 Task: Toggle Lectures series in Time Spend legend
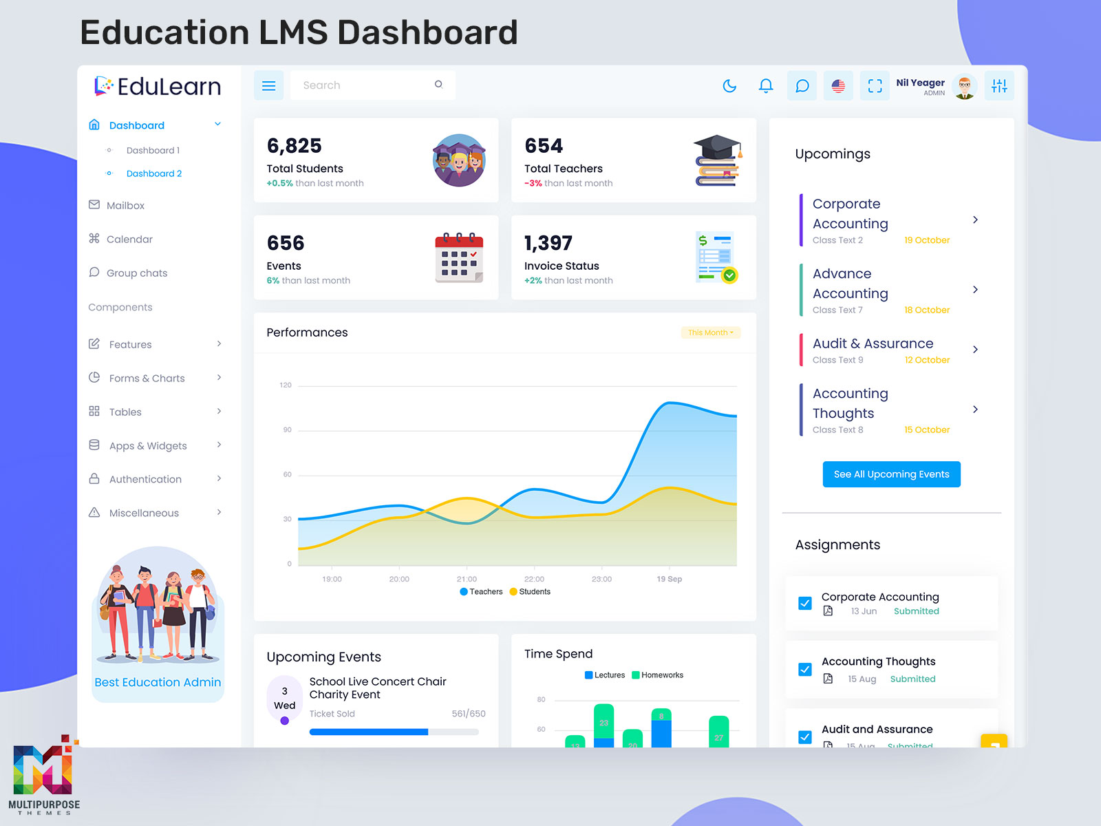tap(605, 675)
